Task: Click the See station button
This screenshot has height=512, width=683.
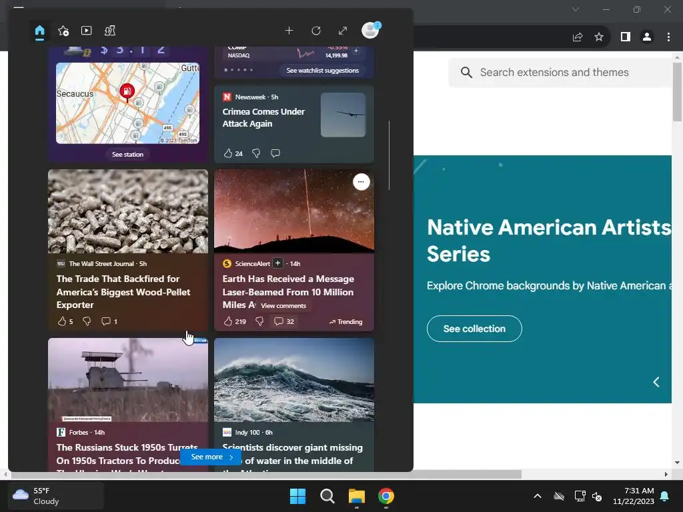Action: (x=127, y=154)
